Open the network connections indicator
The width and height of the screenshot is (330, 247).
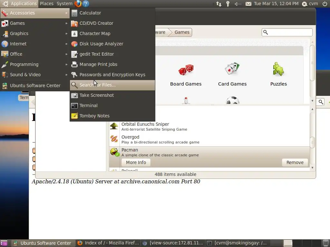coord(219,4)
